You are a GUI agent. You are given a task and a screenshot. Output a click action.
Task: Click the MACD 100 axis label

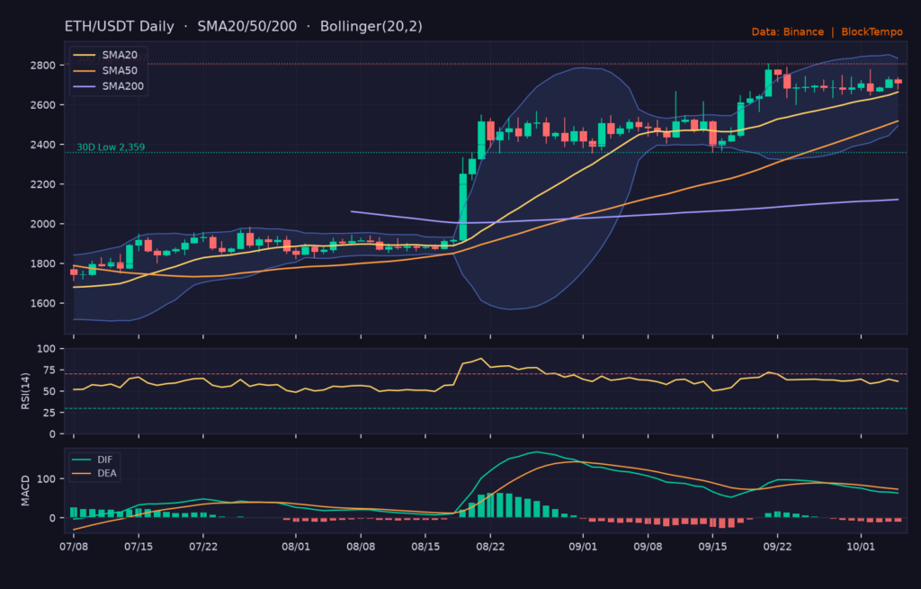[47, 479]
